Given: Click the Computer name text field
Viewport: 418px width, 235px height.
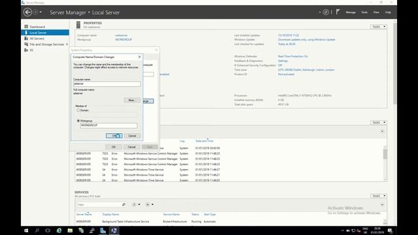Looking at the screenshot, I should pyautogui.click(x=107, y=84).
